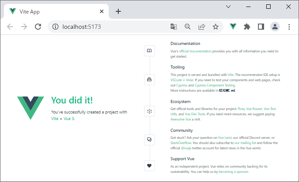Viewport: 299px width, 182px height.
Task: Maximize the browser window
Action: (x=268, y=7)
